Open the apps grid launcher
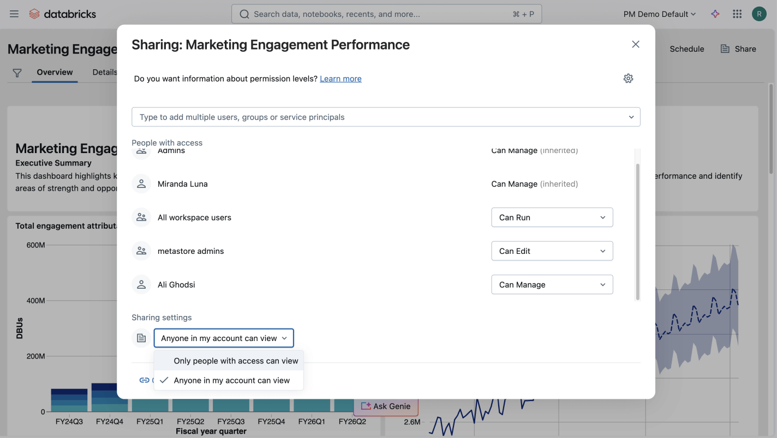Image resolution: width=777 pixels, height=438 pixels. (x=737, y=14)
